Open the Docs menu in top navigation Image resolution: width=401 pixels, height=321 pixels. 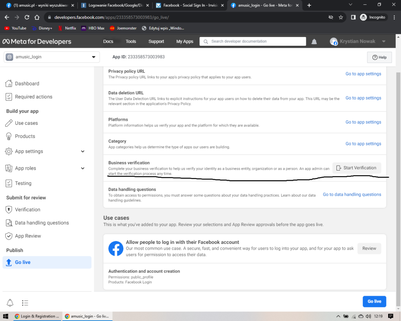pyautogui.click(x=108, y=42)
